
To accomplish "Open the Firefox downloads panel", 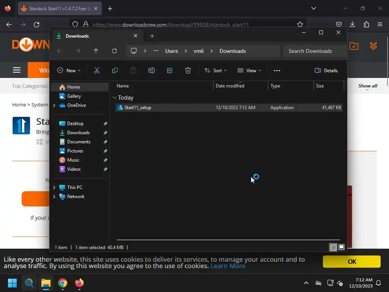I will [x=352, y=24].
